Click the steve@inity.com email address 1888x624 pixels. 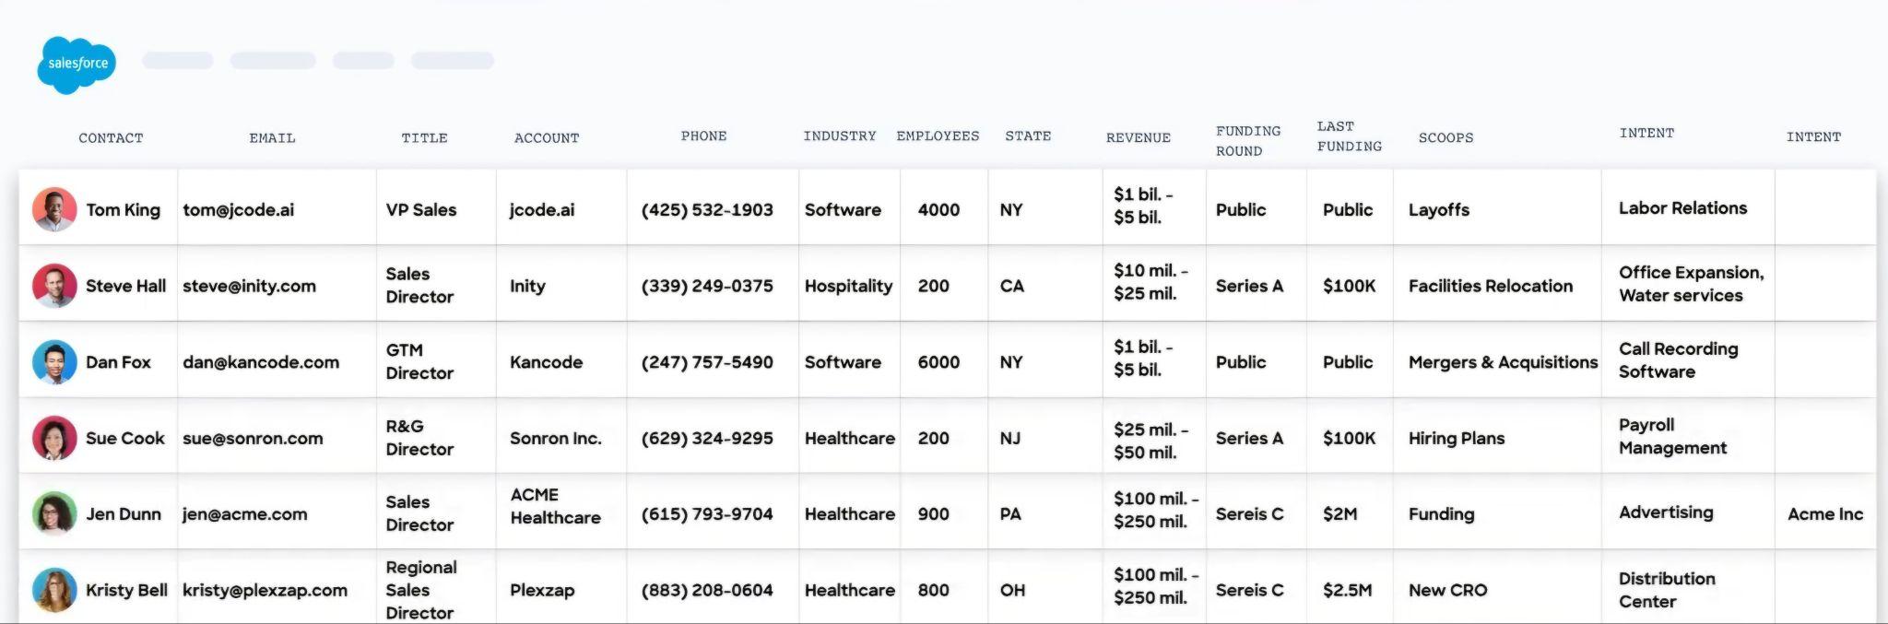pyautogui.click(x=249, y=286)
